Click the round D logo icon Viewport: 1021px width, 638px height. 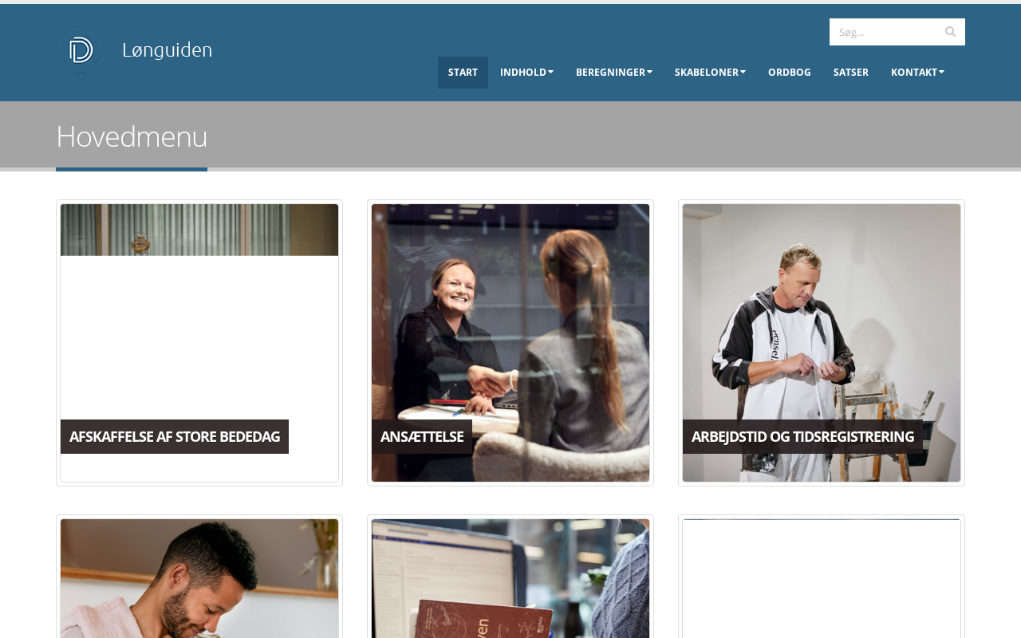[x=79, y=50]
